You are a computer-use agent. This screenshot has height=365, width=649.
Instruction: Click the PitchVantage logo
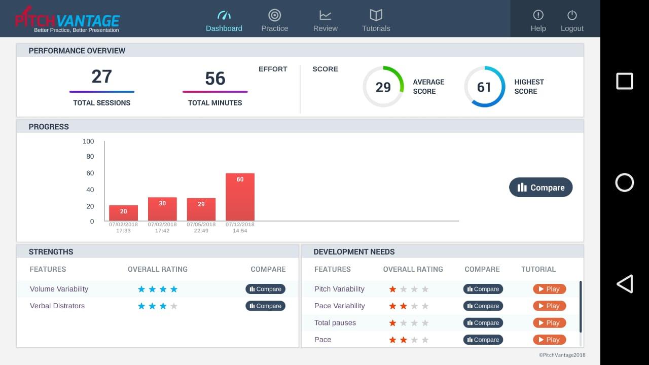point(67,19)
